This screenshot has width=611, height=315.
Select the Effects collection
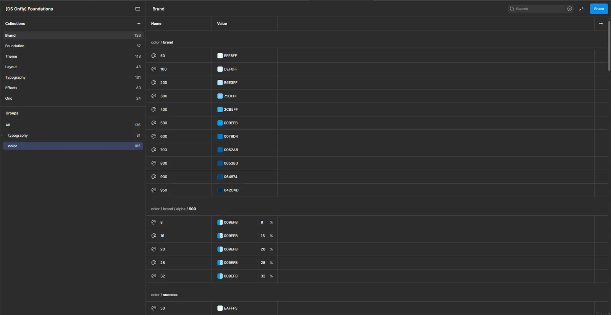73,88
